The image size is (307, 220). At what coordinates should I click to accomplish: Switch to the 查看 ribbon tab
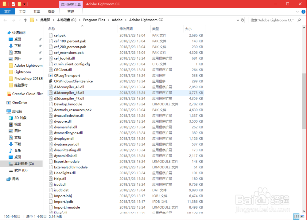click(x=51, y=12)
